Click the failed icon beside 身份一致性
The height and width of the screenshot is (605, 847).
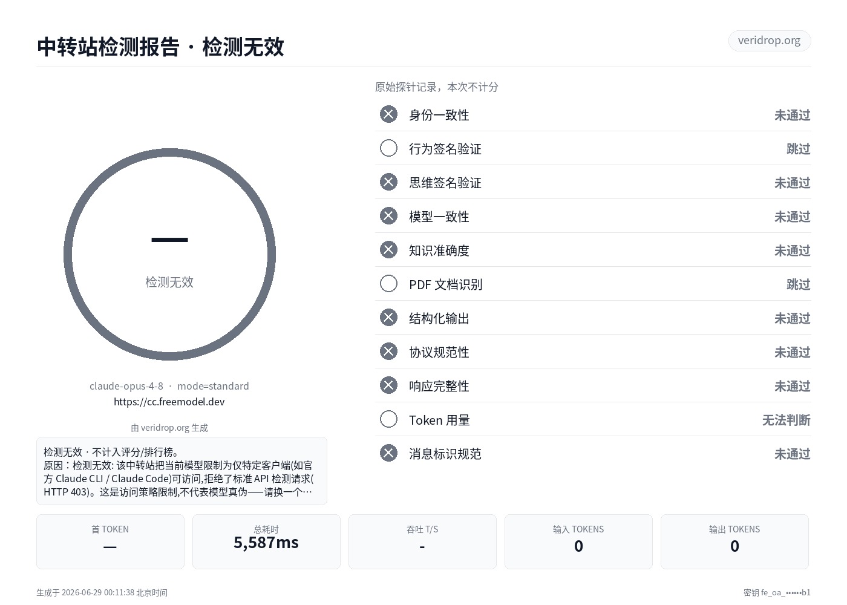(x=388, y=114)
